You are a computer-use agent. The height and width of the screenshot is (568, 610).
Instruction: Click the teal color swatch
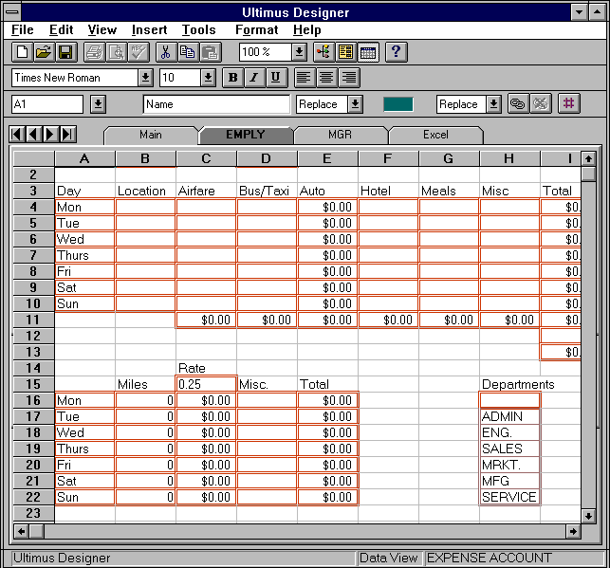[x=397, y=104]
